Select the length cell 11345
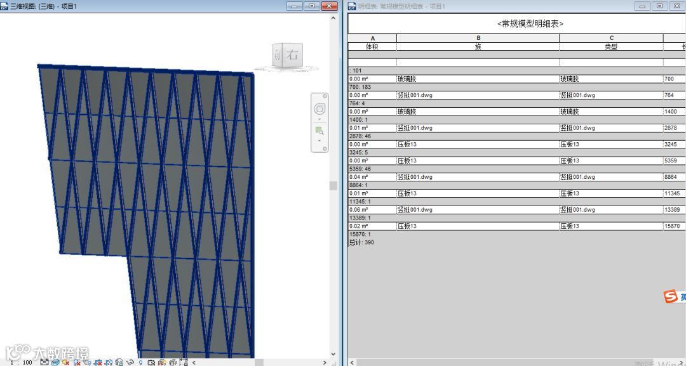This screenshot has height=366, width=686. [675, 193]
